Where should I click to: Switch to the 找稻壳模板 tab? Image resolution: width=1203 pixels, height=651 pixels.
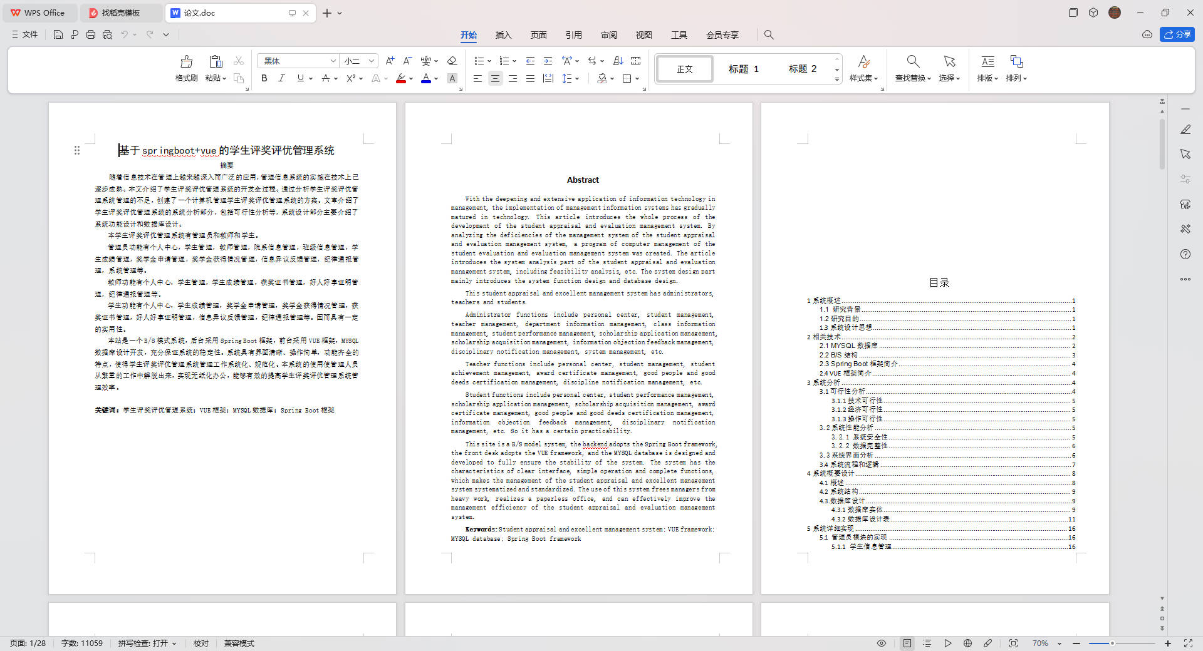121,13
